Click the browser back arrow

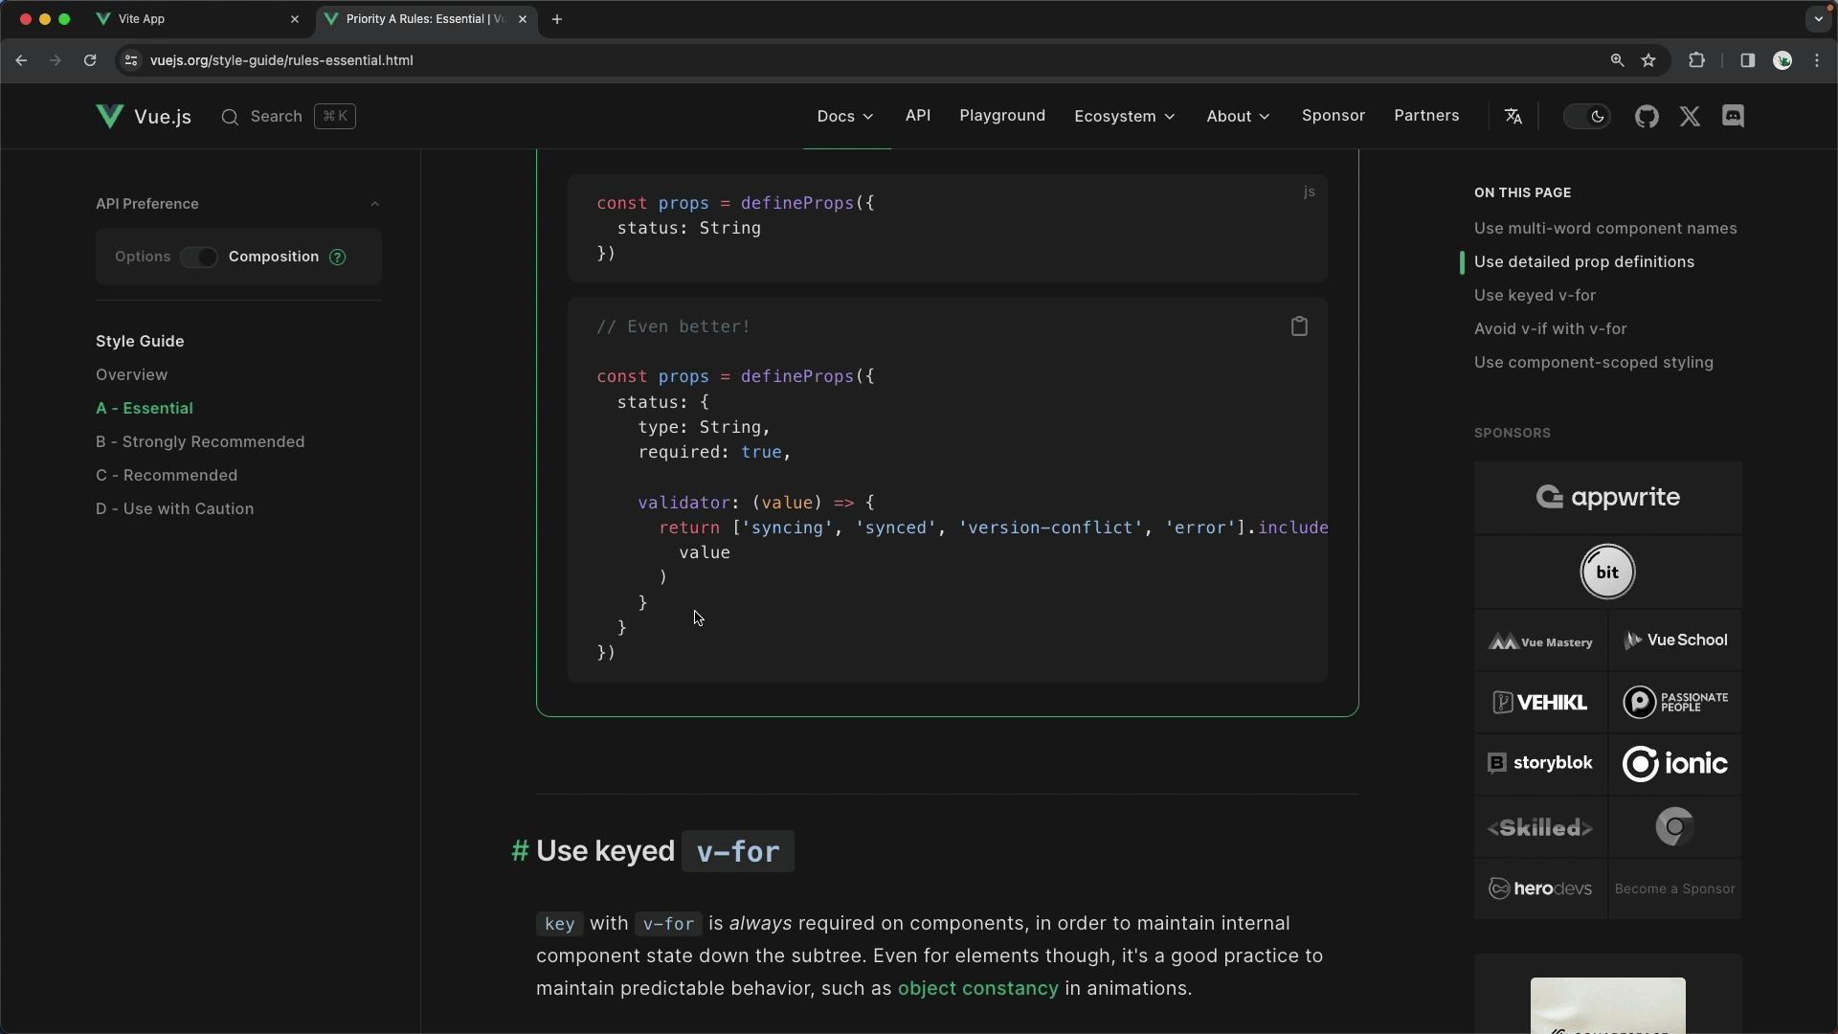tap(21, 60)
